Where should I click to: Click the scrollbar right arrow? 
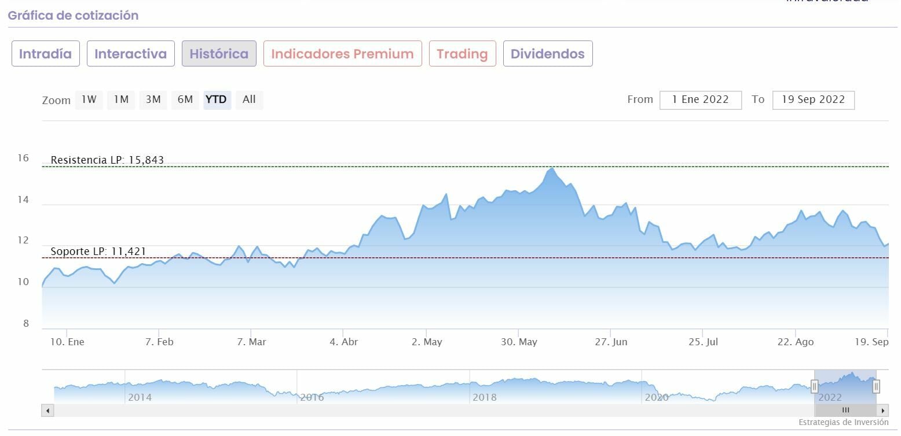pos(882,411)
